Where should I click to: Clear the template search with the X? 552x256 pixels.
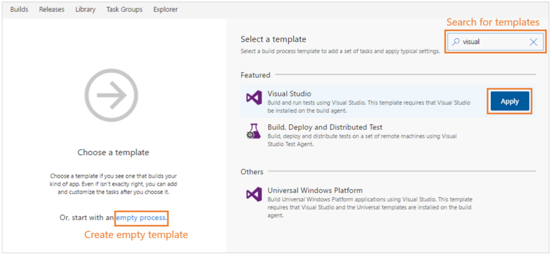[533, 42]
